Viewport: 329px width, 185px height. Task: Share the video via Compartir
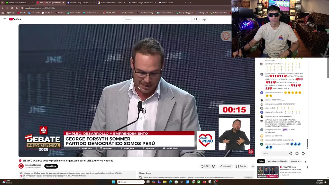225,166
